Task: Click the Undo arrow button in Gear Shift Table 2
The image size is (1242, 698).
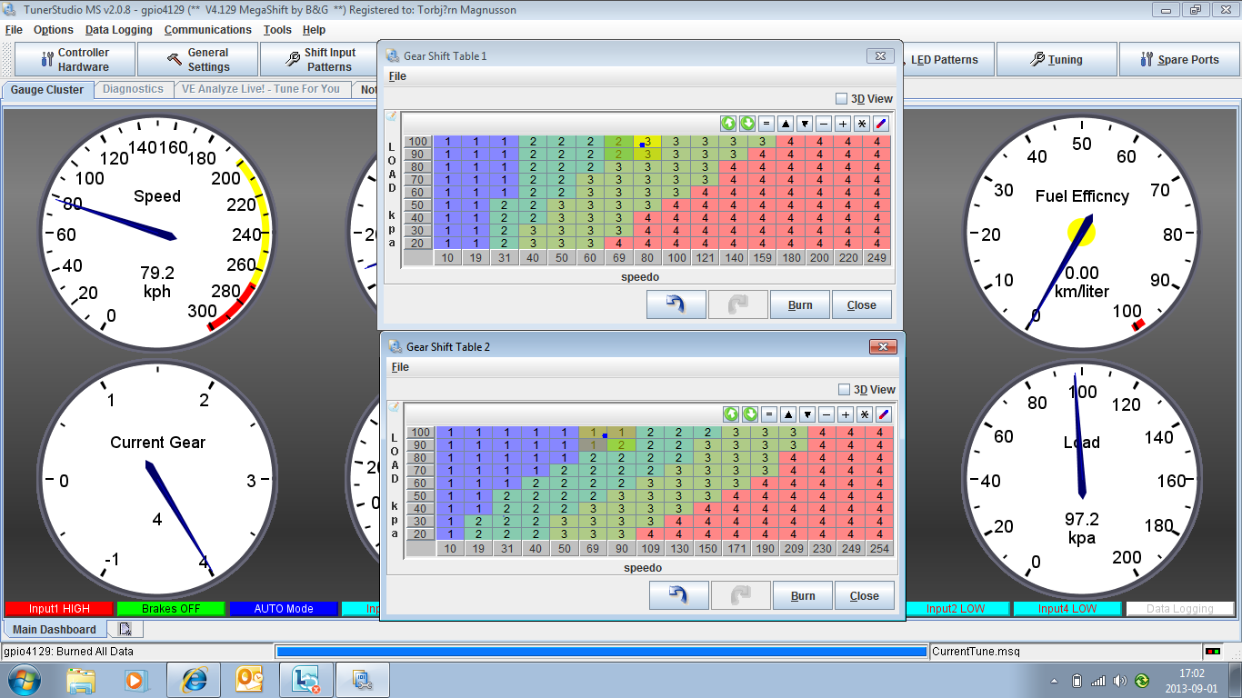Action: tap(678, 595)
